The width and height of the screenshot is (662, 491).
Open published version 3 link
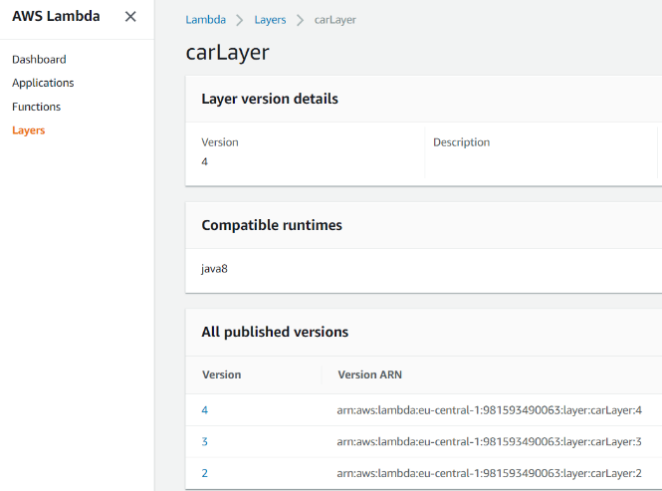click(x=205, y=441)
